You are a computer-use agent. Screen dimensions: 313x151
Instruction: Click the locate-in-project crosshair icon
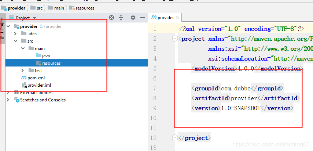pos(111,18)
